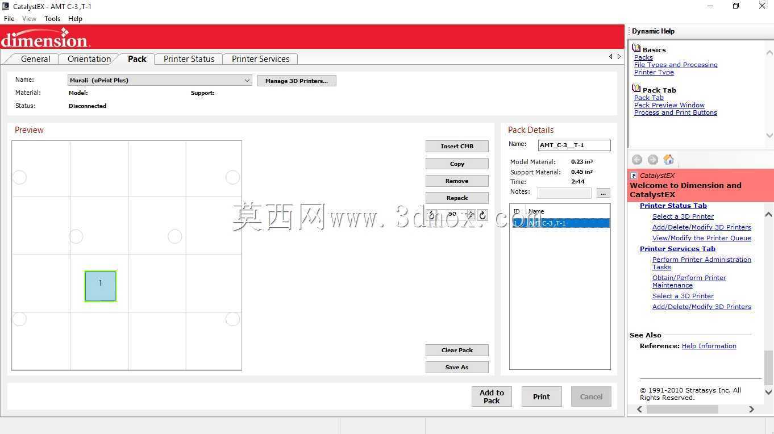Click the Basics book icon
Viewport: 774px width, 434px height.
(x=636, y=49)
